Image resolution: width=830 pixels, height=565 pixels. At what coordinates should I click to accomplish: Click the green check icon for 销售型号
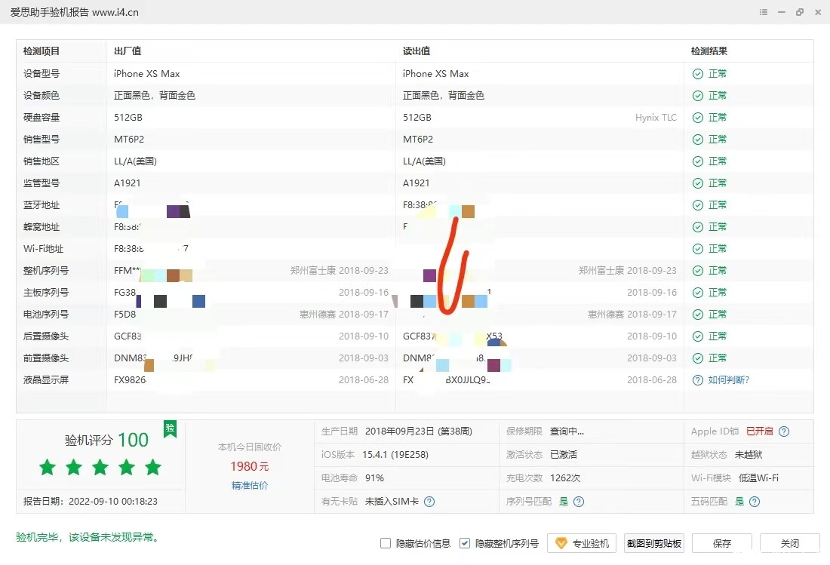698,140
